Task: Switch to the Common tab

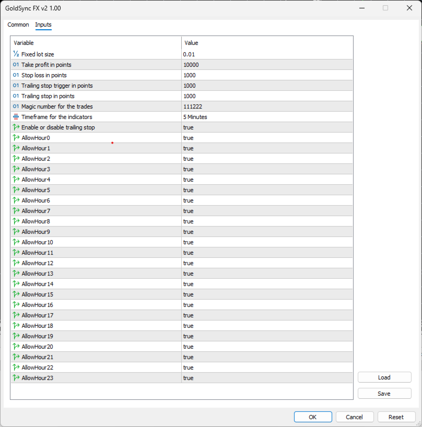Action: [x=18, y=25]
